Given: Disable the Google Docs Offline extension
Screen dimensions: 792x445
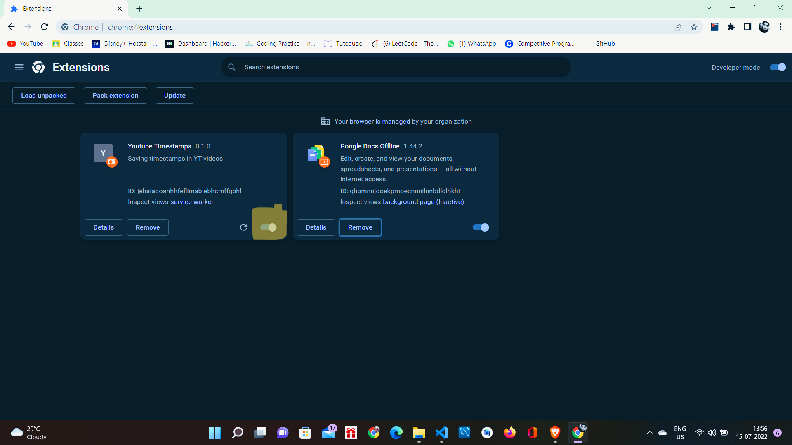Looking at the screenshot, I should click(x=480, y=227).
